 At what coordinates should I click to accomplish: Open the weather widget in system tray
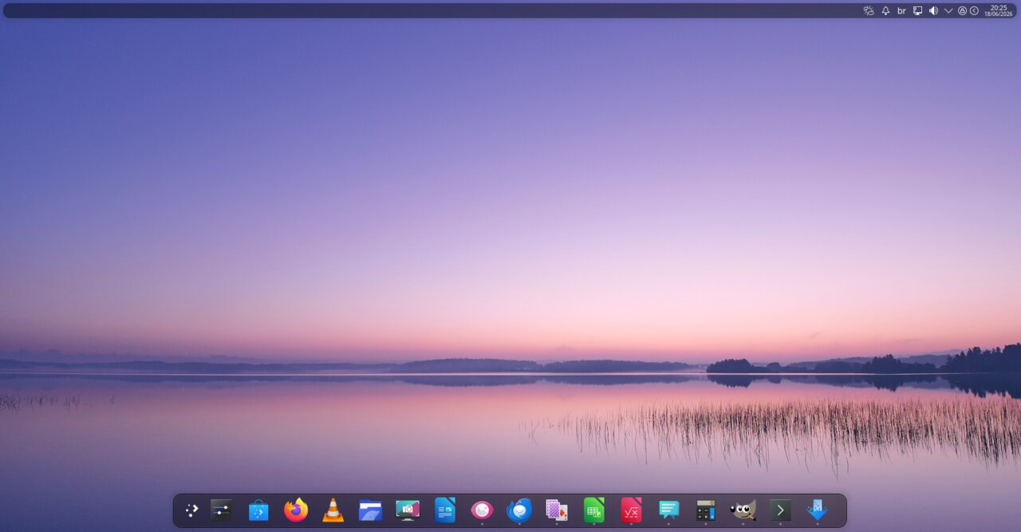pyautogui.click(x=869, y=10)
